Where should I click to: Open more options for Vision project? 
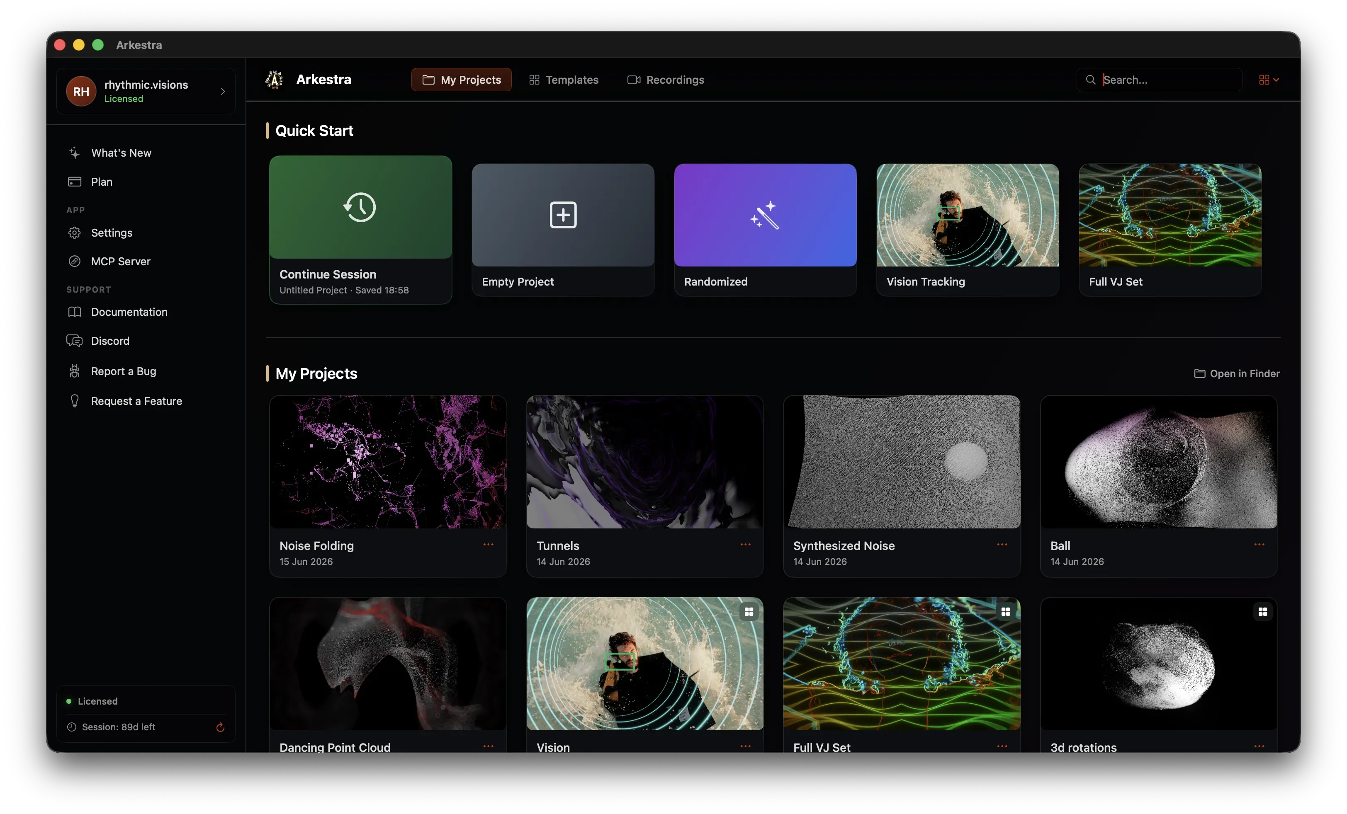pos(745,746)
